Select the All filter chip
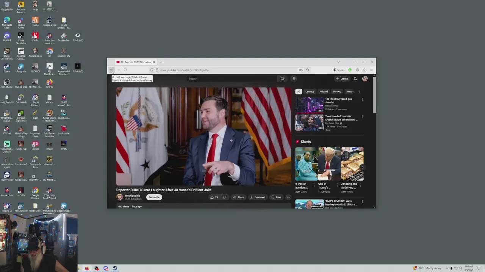The image size is (485, 272). click(299, 91)
